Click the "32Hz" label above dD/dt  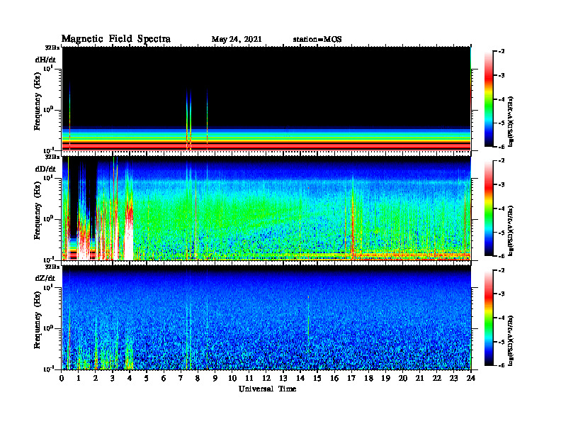(x=52, y=157)
